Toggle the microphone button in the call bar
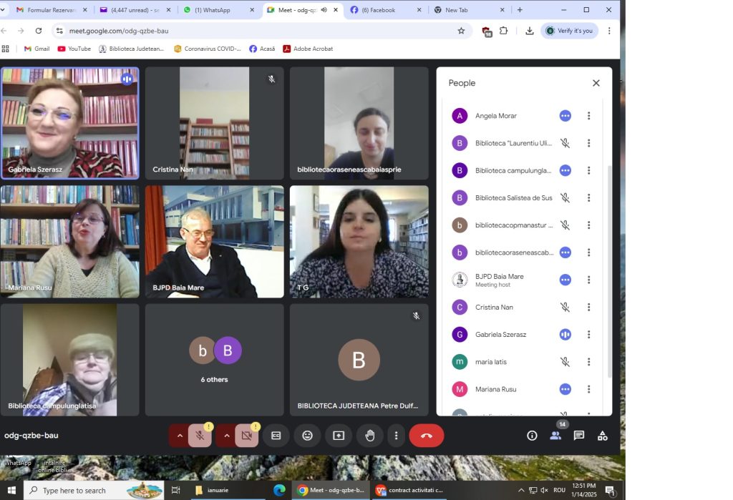733x500 pixels. click(200, 436)
